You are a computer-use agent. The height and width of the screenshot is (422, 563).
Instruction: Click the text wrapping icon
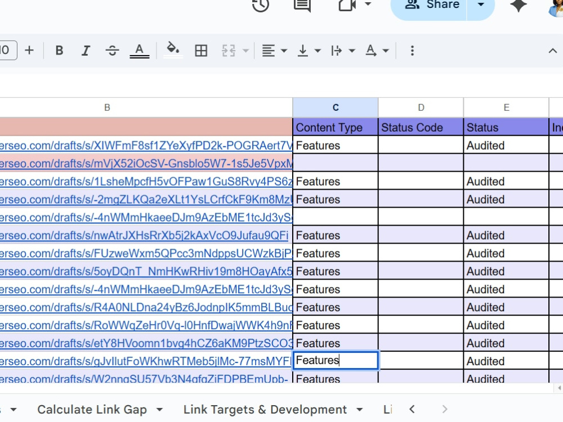tap(337, 51)
